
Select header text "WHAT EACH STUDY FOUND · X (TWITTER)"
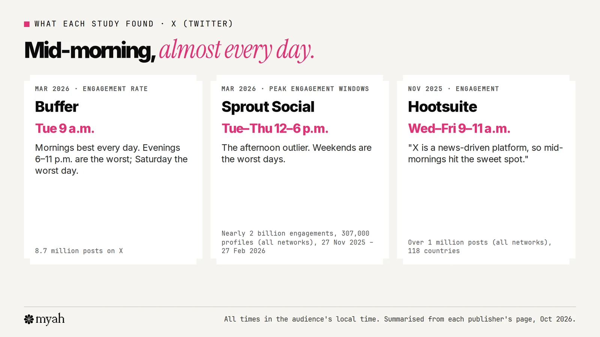tap(133, 24)
